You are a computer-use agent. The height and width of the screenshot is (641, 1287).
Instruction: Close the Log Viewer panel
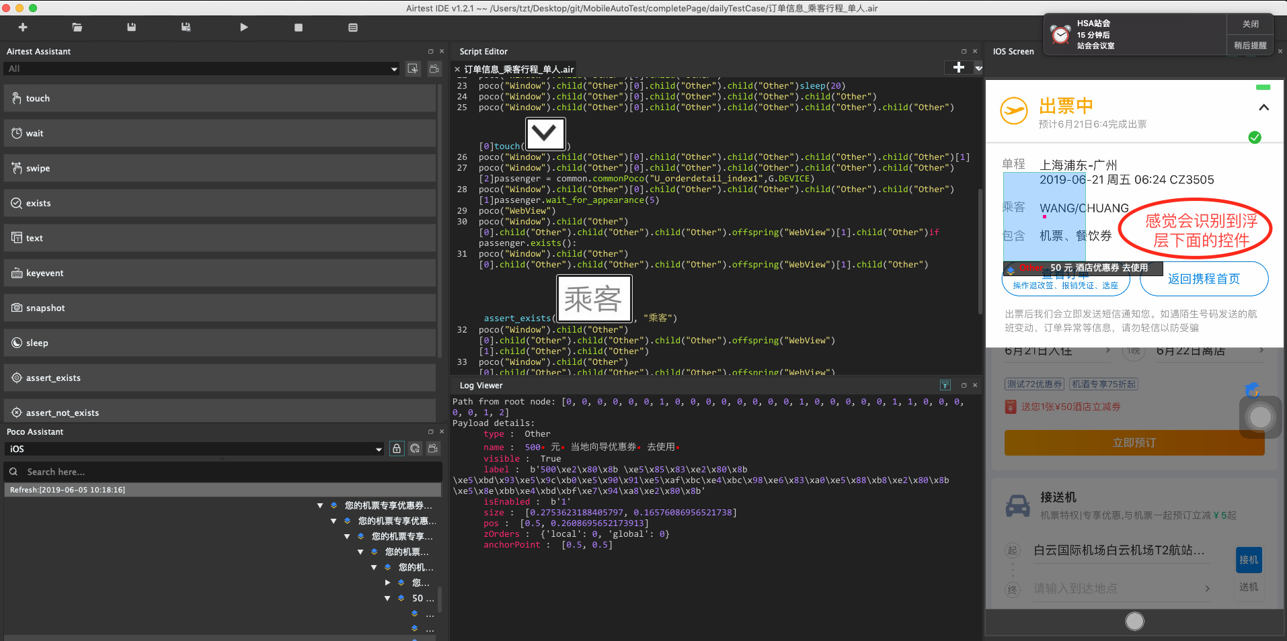point(975,385)
